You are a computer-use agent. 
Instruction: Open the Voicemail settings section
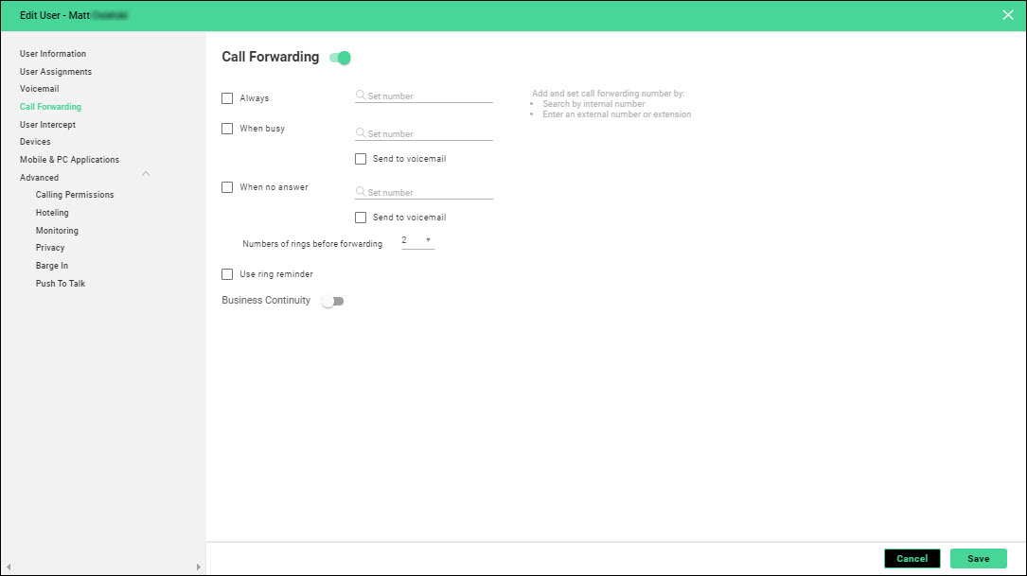(39, 89)
